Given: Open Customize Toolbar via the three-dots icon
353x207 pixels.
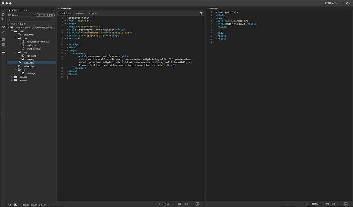Looking at the screenshot, I should [x=3, y=53].
